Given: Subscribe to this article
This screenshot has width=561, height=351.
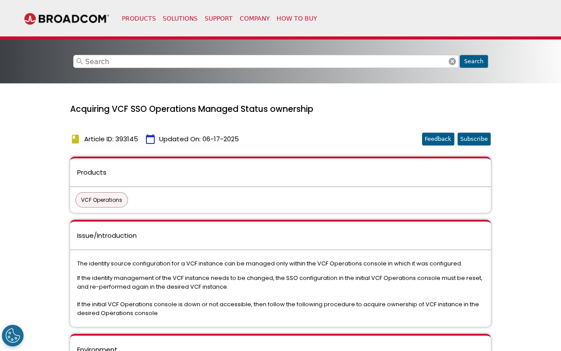Looking at the screenshot, I should coord(474,138).
